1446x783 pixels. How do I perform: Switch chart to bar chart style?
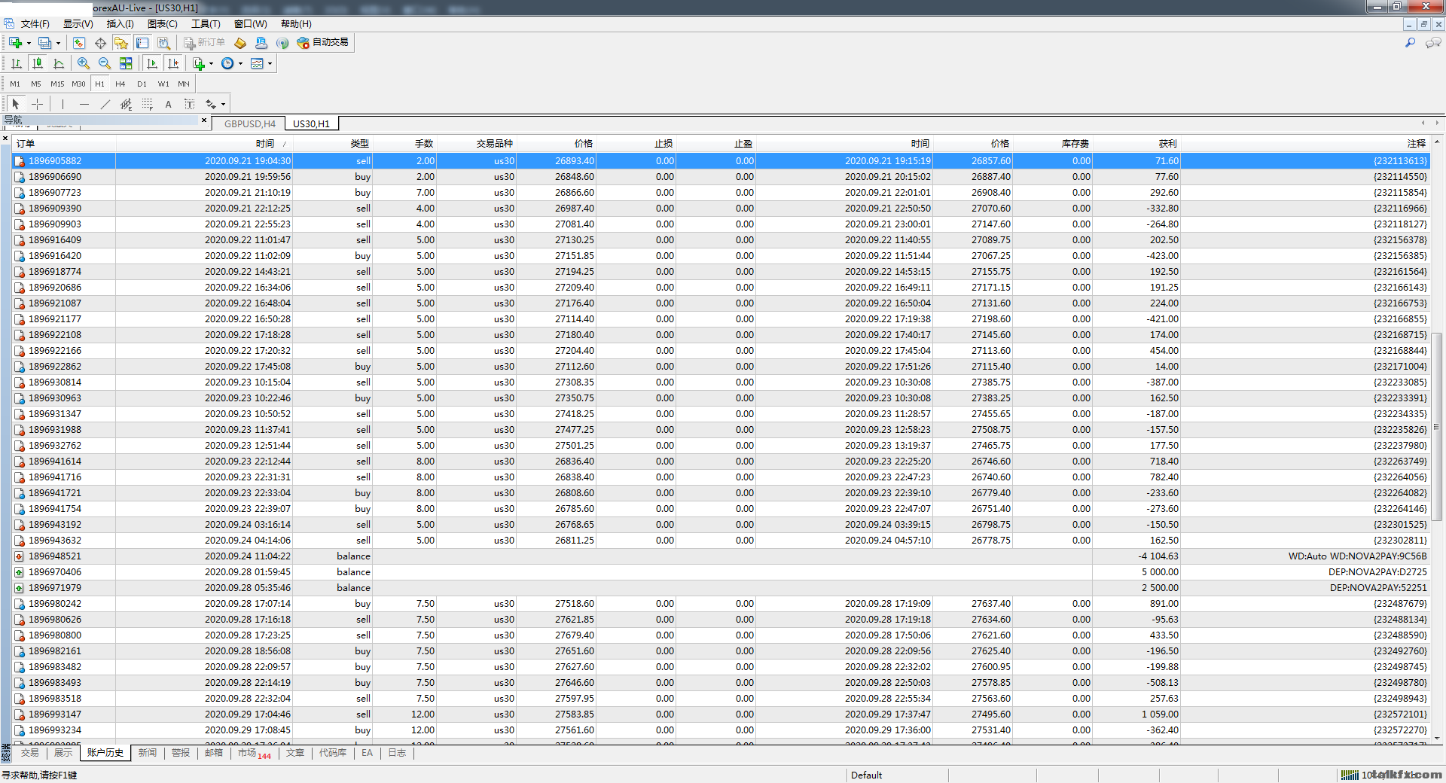(x=16, y=64)
